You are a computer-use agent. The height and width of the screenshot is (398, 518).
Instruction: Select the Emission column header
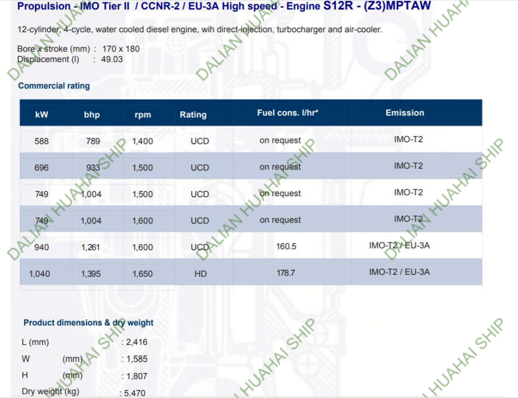pyautogui.click(x=405, y=112)
